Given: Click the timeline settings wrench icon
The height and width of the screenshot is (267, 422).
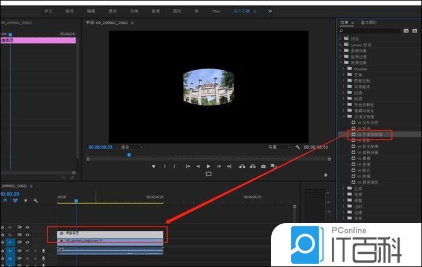Looking at the screenshot, I should point(35,200).
